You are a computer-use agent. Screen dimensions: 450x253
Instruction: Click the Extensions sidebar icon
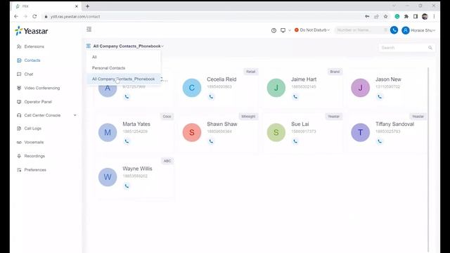coord(19,46)
